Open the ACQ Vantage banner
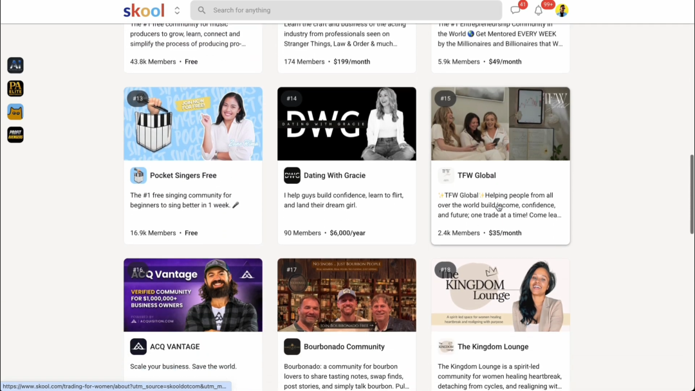 pos(193,295)
